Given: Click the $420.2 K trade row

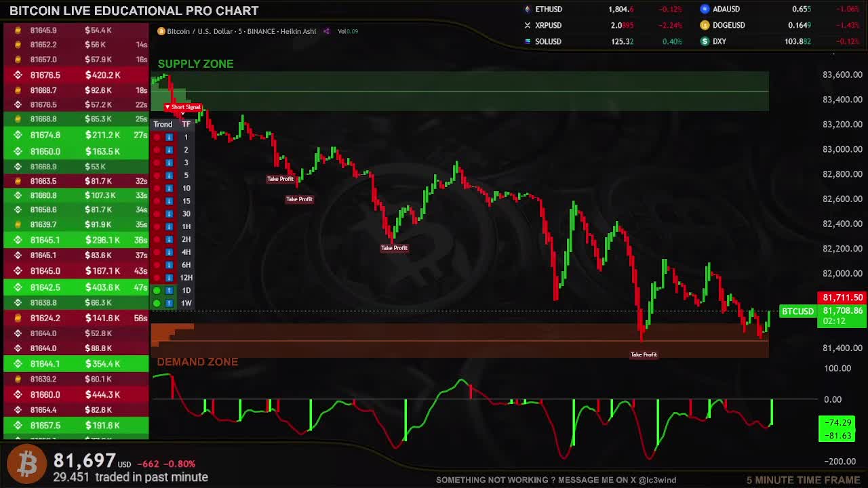Looking at the screenshot, I should click(x=75, y=75).
